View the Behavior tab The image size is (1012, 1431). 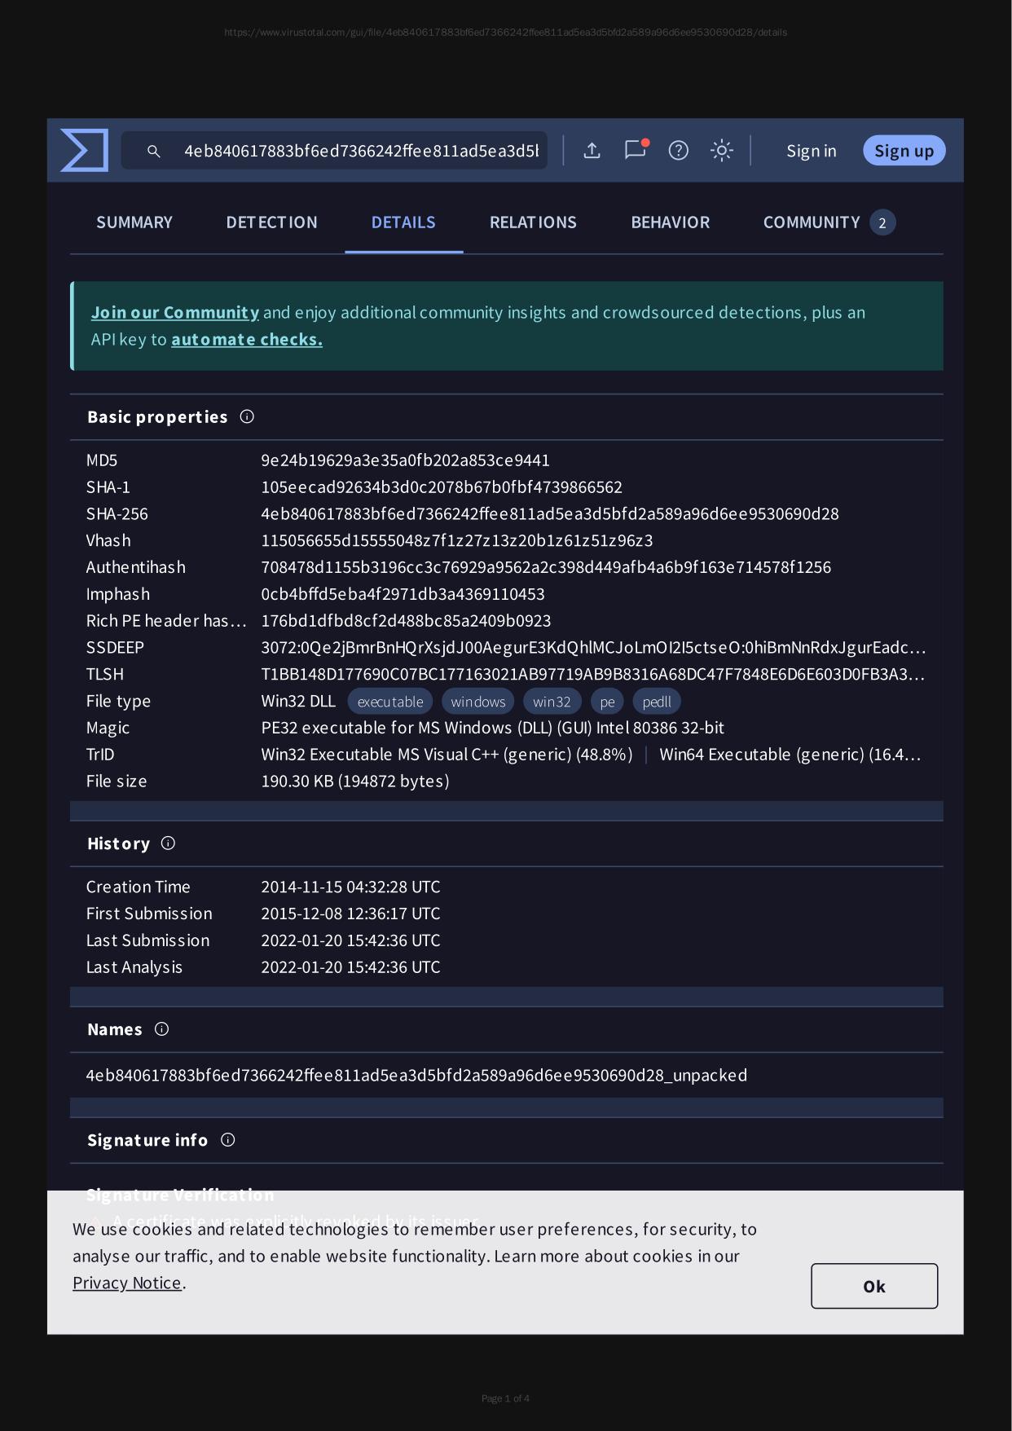(670, 222)
